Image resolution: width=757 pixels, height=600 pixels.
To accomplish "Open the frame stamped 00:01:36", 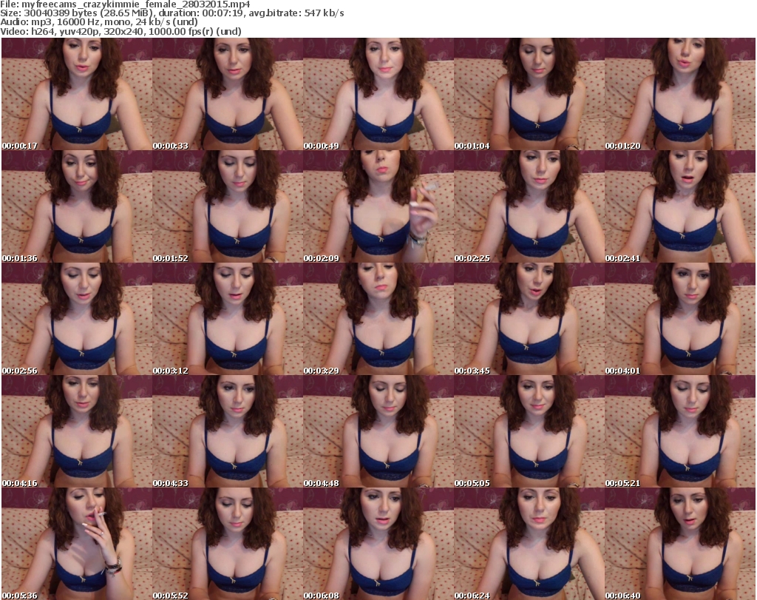I will point(77,206).
